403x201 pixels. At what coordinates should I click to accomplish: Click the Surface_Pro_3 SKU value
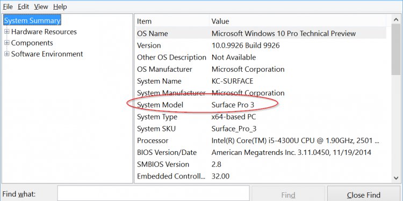coord(234,129)
